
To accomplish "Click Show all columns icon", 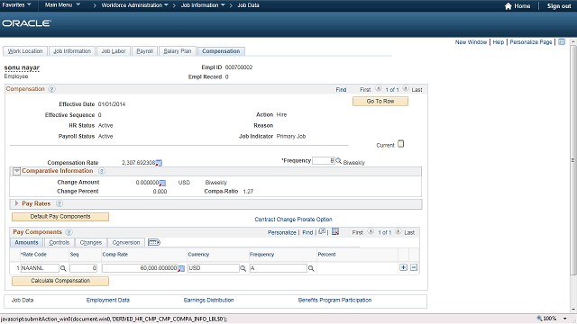I will pos(154,242).
